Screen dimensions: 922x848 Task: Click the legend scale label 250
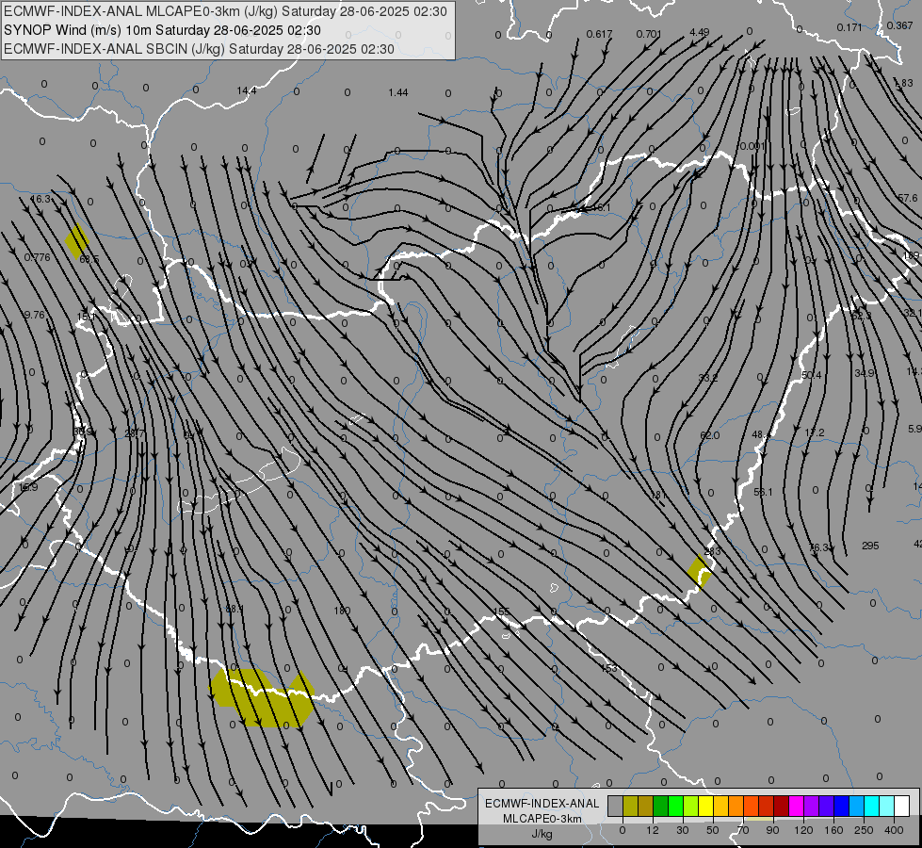(x=864, y=830)
